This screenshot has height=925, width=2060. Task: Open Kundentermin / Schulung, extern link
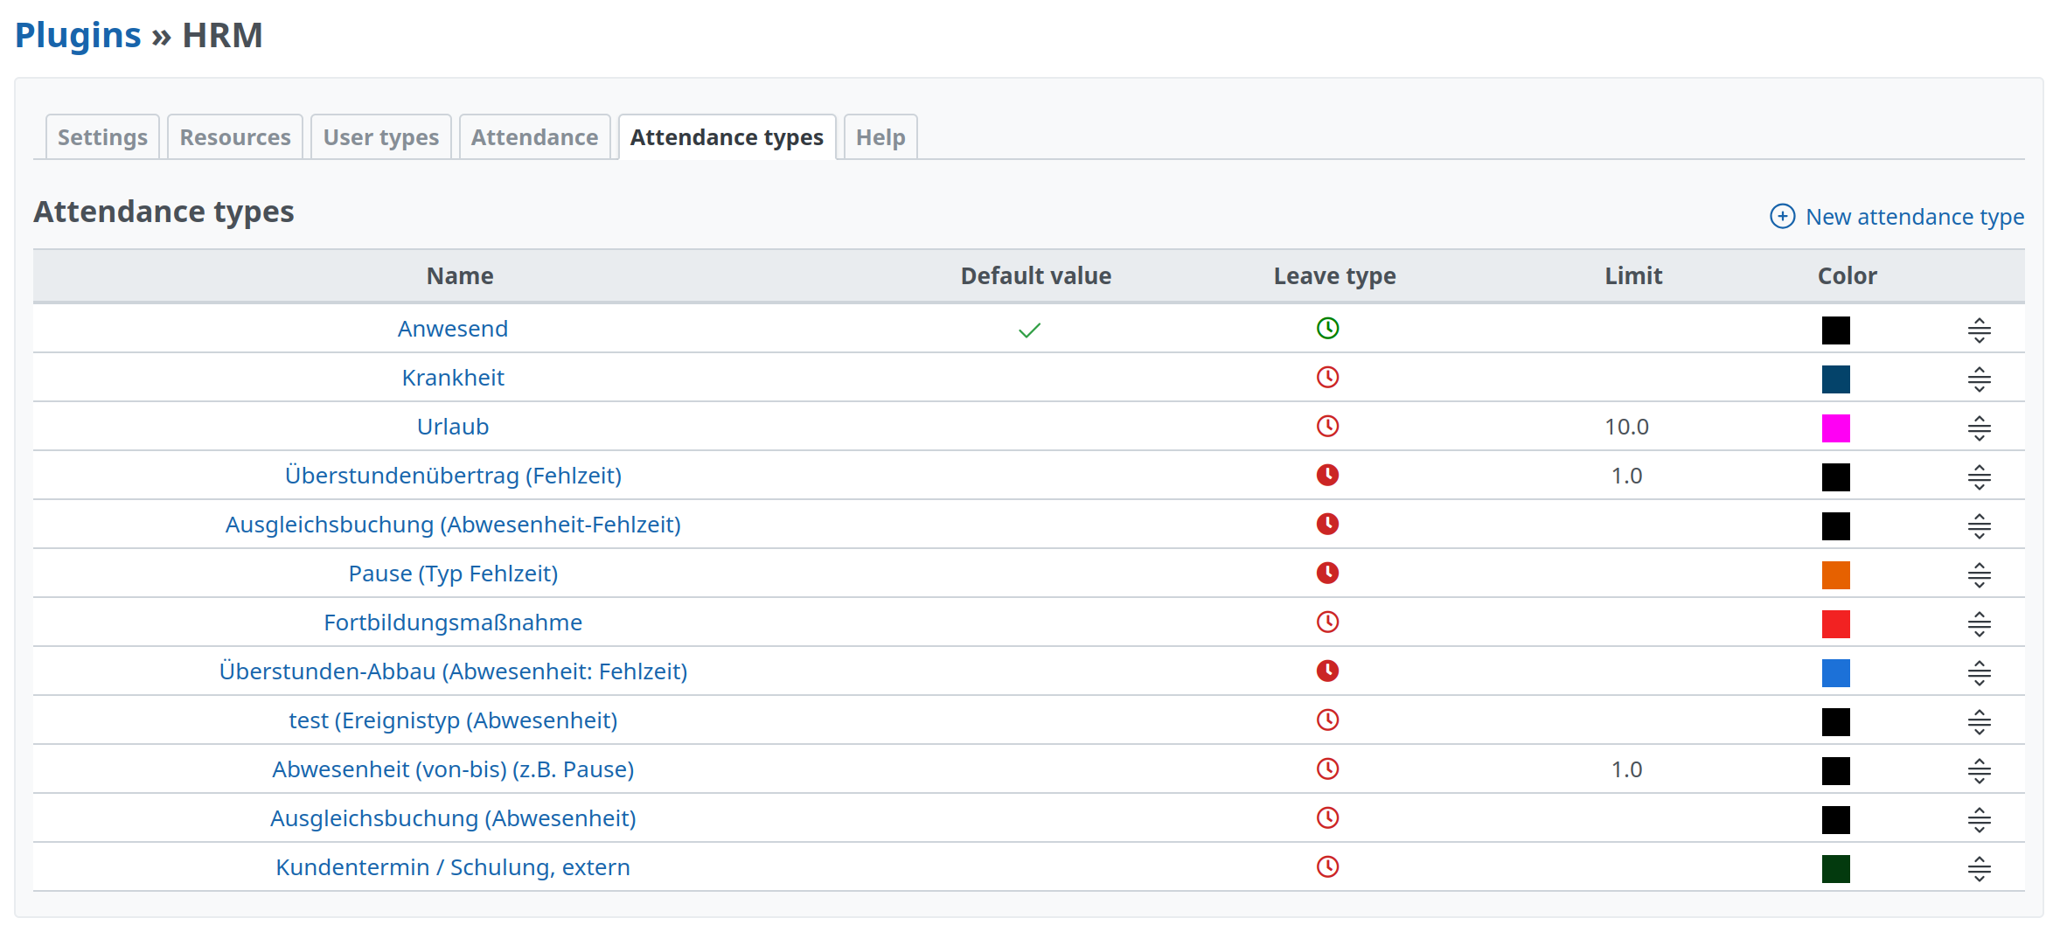click(453, 867)
